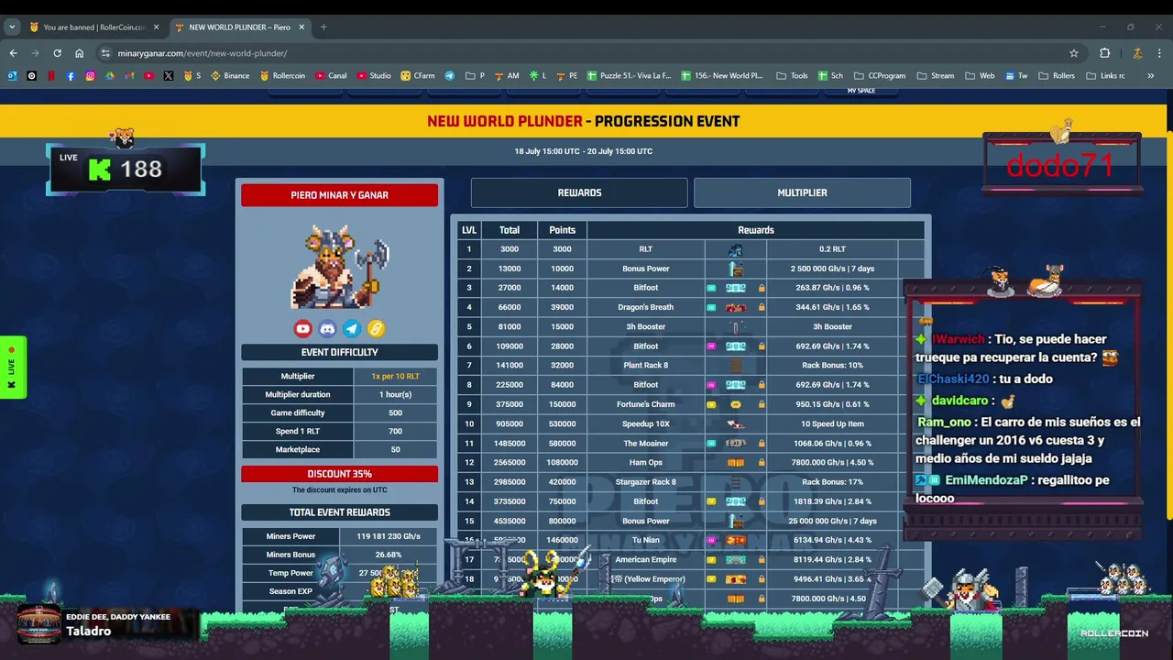This screenshot has height=660, width=1173.
Task: Open the tab search dropdown arrow
Action: pyautogui.click(x=13, y=27)
